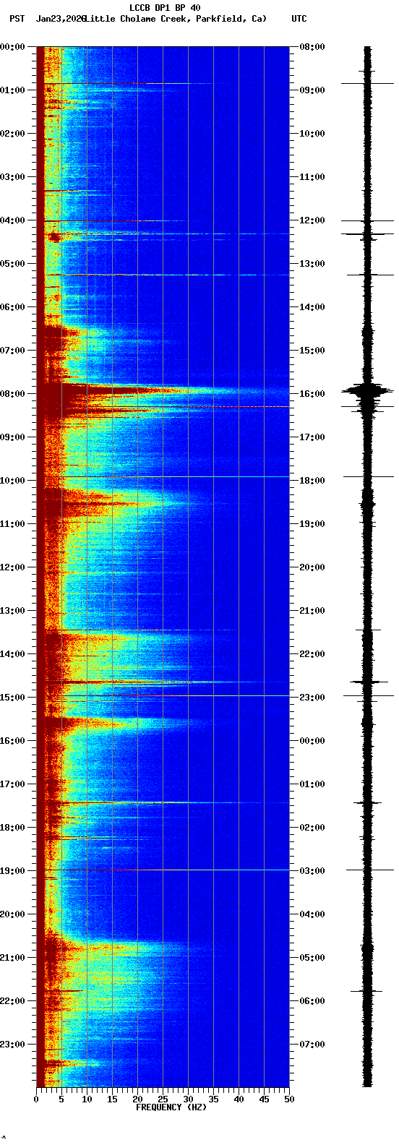The height and width of the screenshot is (1145, 399).
Task: Click the 04:00 UTC time label
Action: (x=312, y=914)
